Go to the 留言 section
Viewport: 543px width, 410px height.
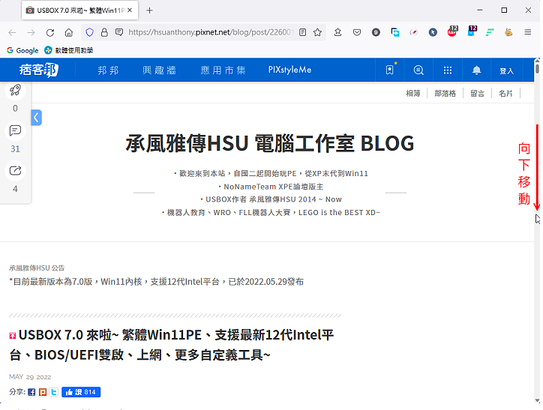[x=477, y=93]
